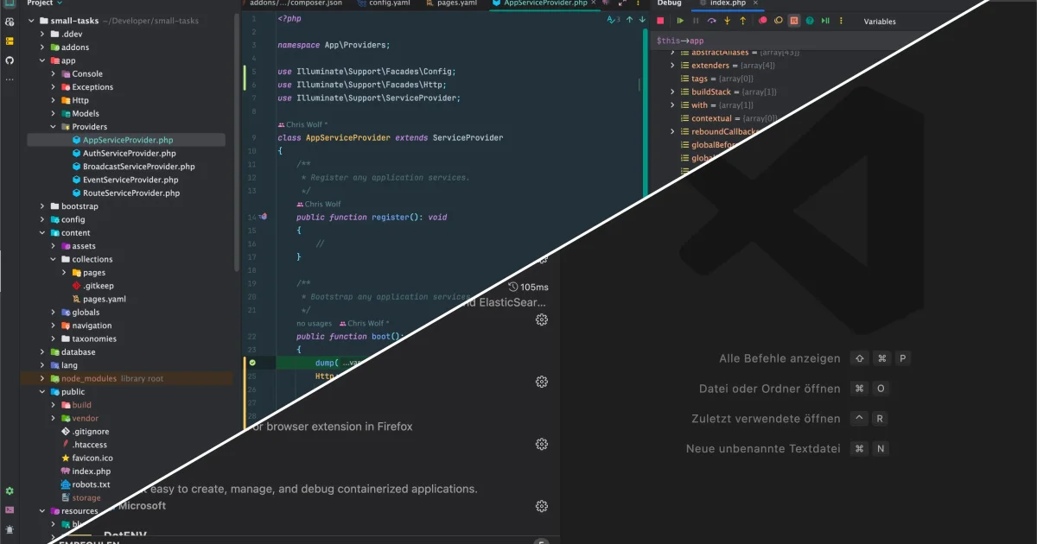Open RouteServiceProvider.php file
The image size is (1037, 544).
130,193
